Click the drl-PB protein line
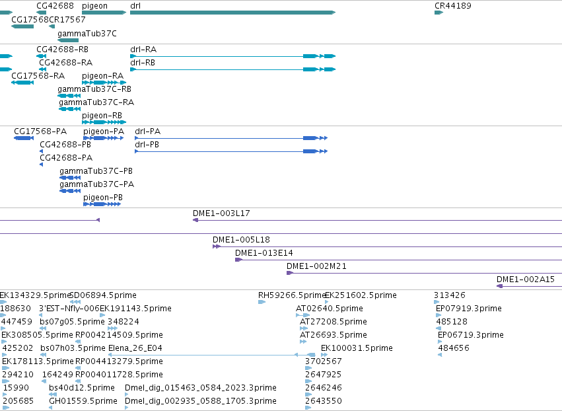 tap(231, 151)
